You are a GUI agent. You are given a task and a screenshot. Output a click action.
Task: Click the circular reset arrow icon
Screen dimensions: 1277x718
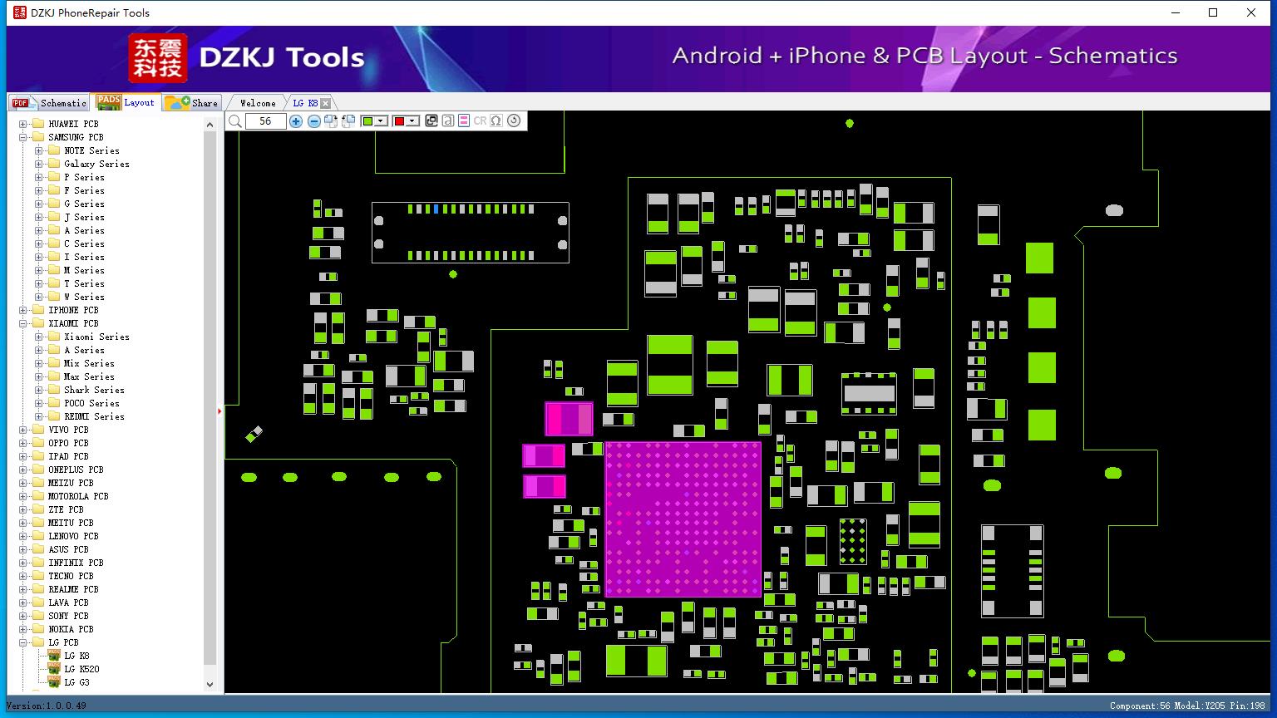[514, 120]
